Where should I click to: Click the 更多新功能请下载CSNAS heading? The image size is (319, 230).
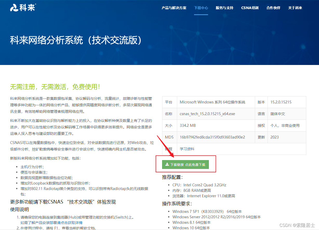(x=63, y=202)
